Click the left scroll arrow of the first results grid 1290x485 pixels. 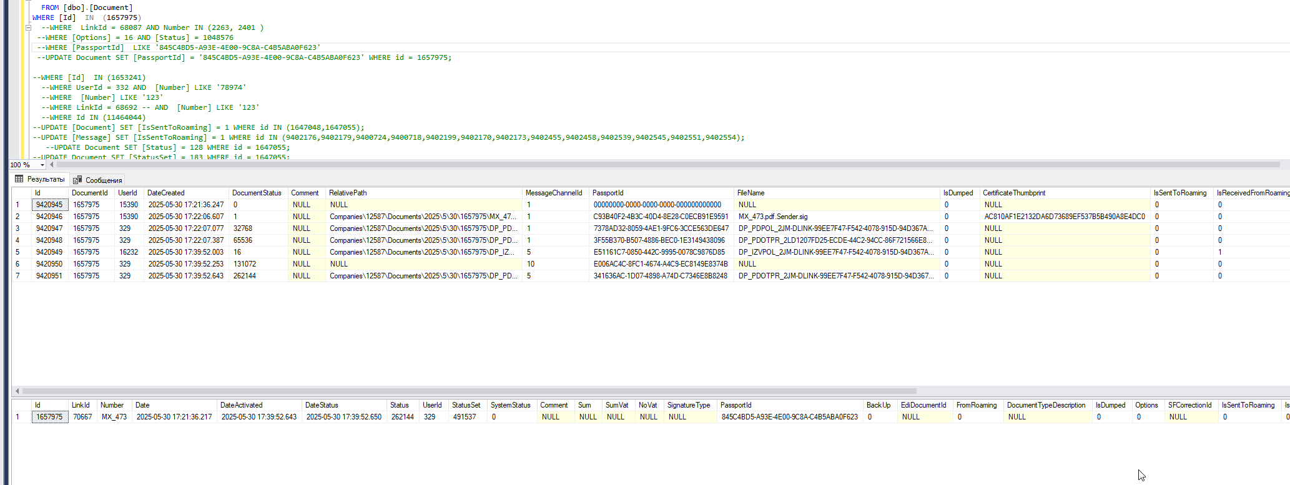point(17,391)
